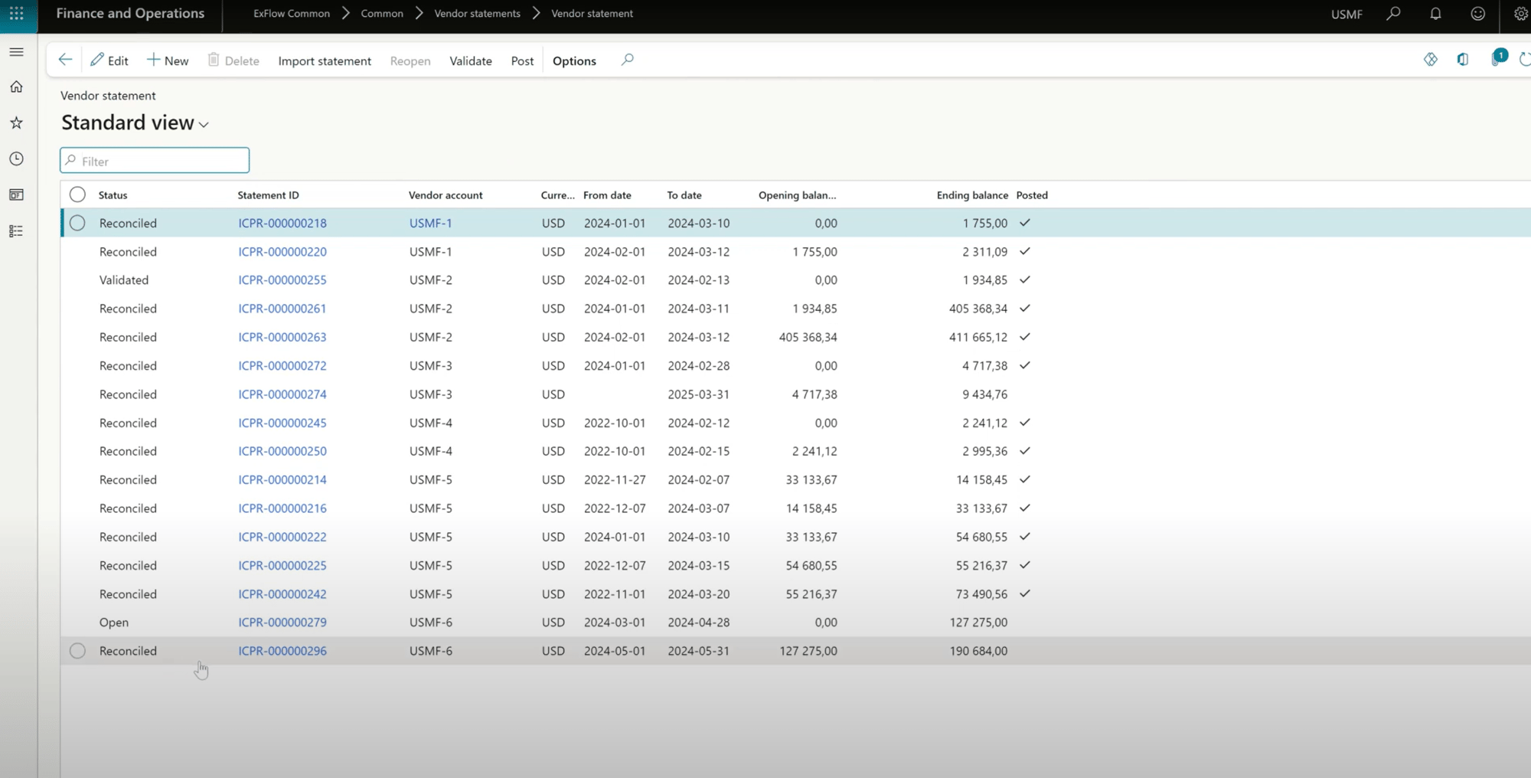Open statement link ICPR-000000255
Viewport: 1531px width, 778px height.
(x=282, y=280)
